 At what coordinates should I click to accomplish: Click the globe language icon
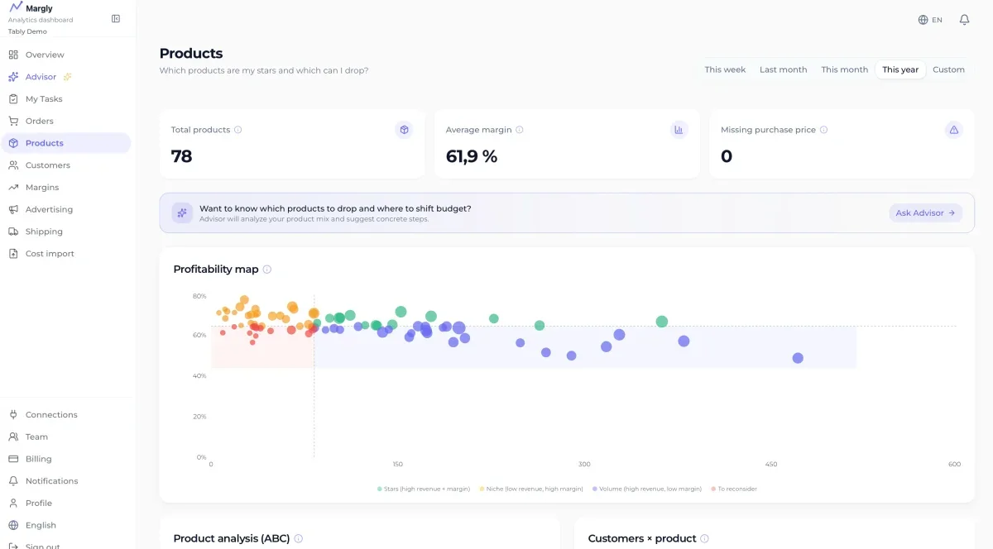(923, 20)
